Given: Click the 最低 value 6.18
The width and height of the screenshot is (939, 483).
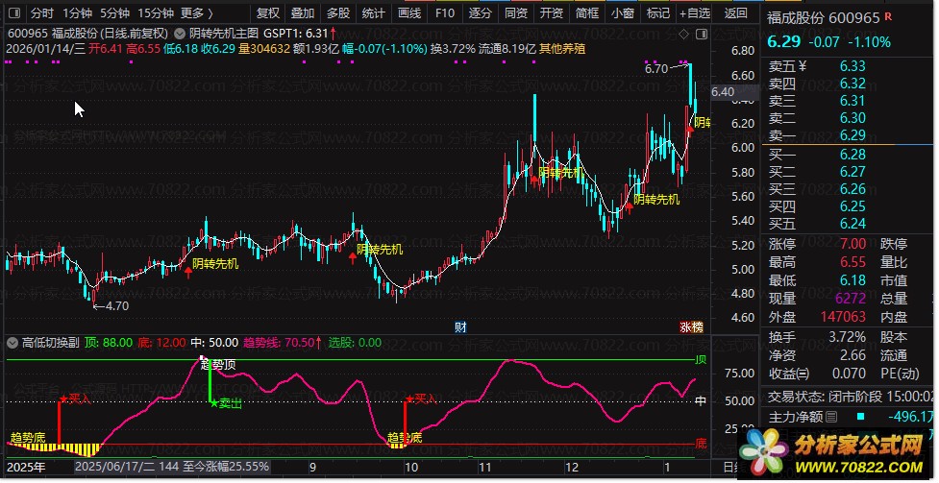Looking at the screenshot, I should [x=853, y=280].
